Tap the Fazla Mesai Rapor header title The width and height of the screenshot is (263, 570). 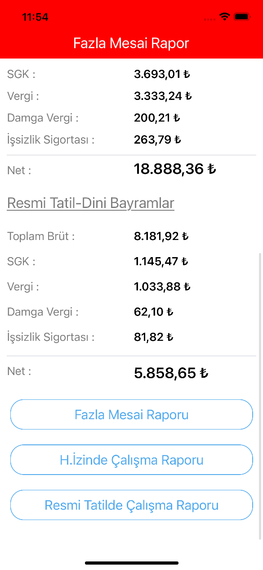point(131,43)
